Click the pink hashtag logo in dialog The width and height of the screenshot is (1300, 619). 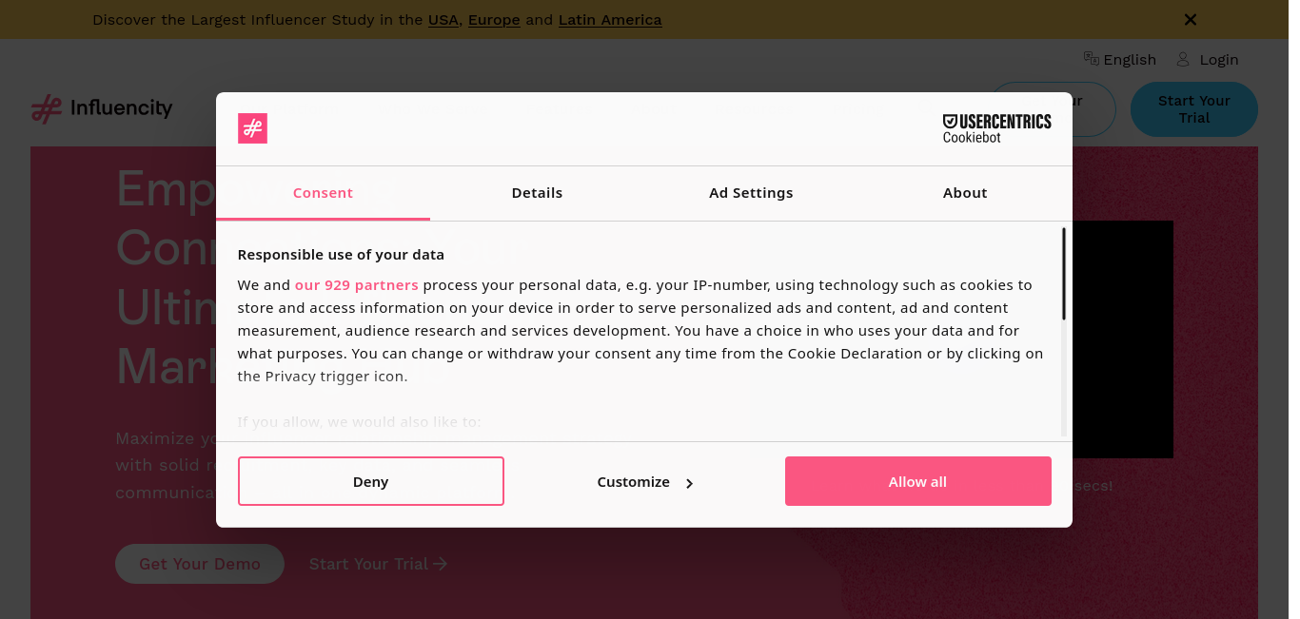pyautogui.click(x=252, y=128)
